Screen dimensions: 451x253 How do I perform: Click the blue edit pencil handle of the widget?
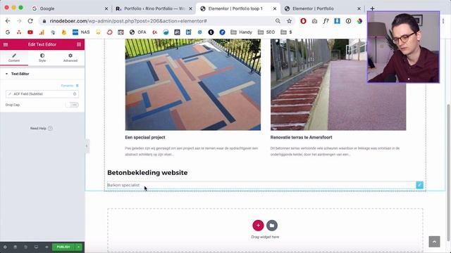pos(420,185)
